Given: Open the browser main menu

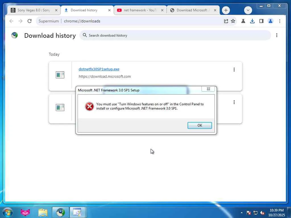Looking at the screenshot, I should [x=280, y=21].
